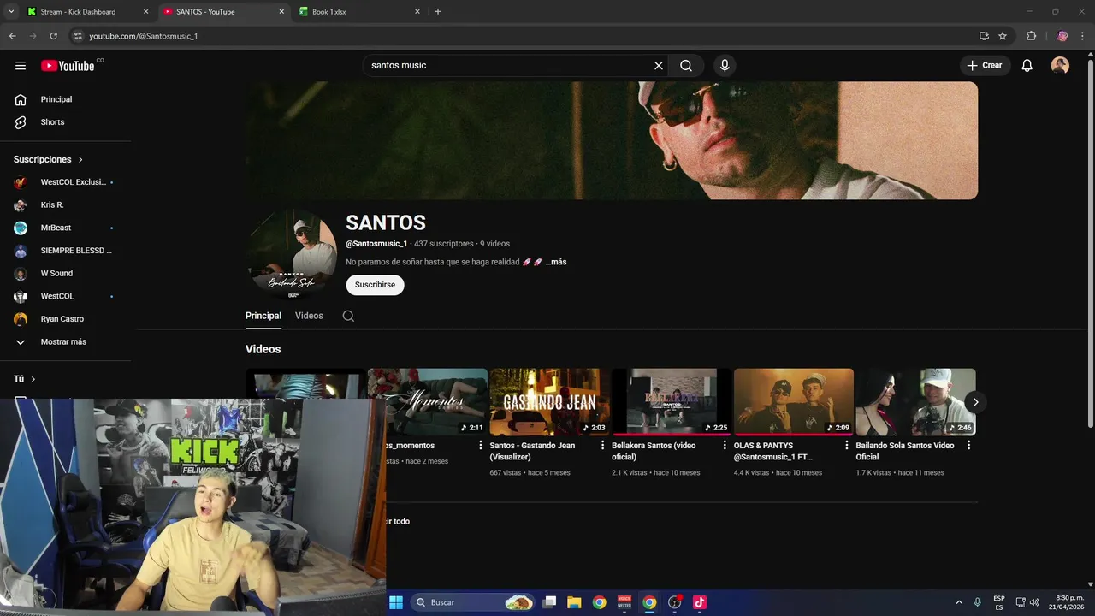This screenshot has width=1095, height=616.
Task: Open tab search dropdown arrow
Action: [x=11, y=12]
